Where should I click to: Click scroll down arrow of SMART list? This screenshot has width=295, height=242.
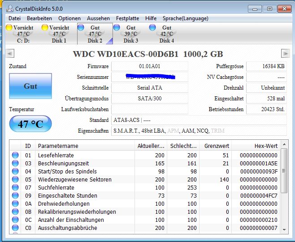tap(284, 230)
